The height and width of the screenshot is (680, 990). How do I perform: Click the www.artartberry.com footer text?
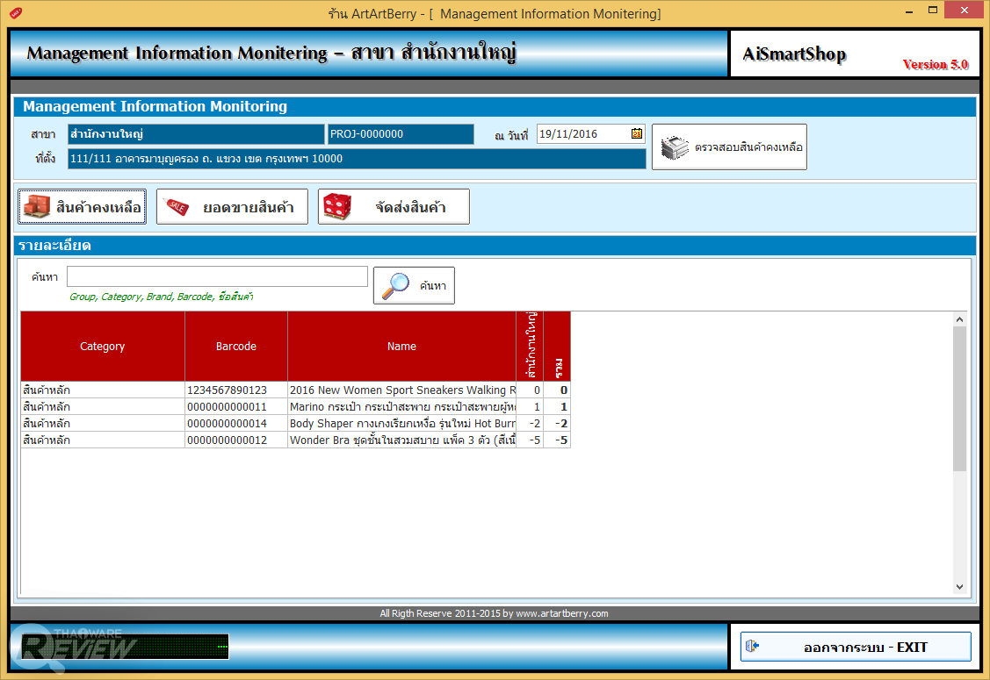[x=562, y=613]
